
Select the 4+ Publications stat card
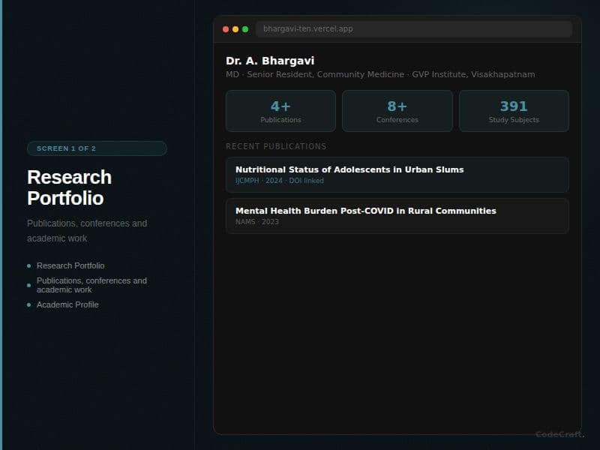point(280,111)
